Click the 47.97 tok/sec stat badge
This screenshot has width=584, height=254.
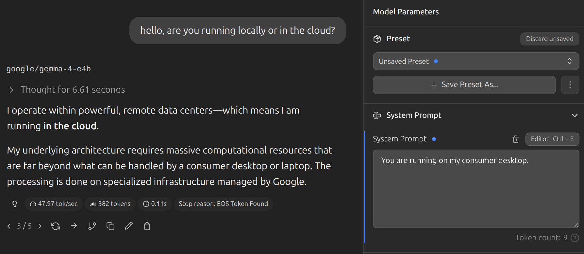[x=54, y=204]
